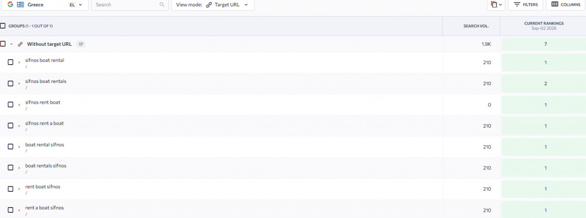Click the Greece flag icon
Screen dimensions: 586x218
pos(21,5)
